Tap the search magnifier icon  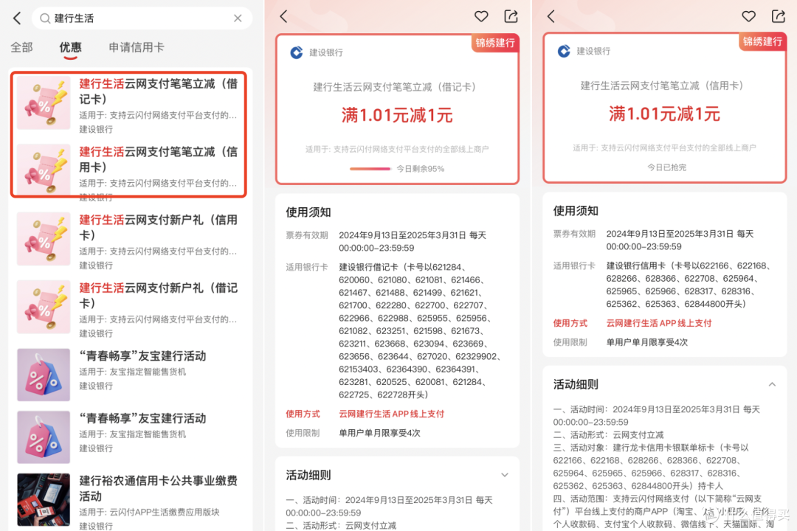point(45,18)
